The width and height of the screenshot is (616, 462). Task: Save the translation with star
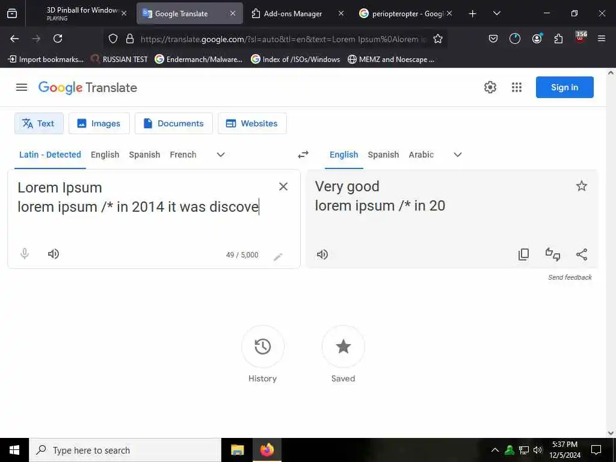[x=582, y=186]
